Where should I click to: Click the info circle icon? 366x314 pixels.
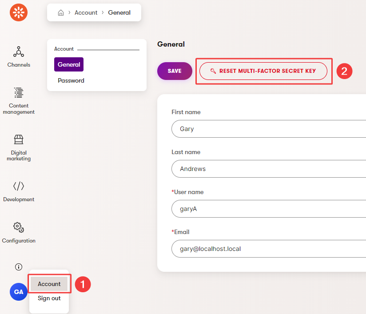coord(19,267)
